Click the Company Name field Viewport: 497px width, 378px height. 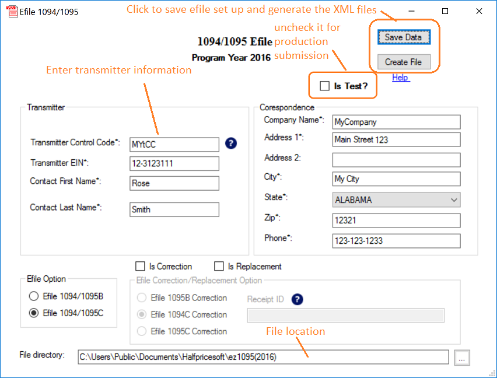(x=396, y=122)
